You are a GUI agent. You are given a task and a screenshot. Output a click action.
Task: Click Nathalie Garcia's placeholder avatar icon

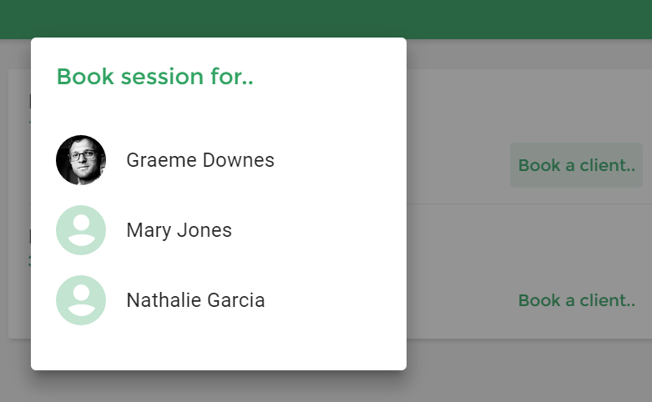click(81, 300)
